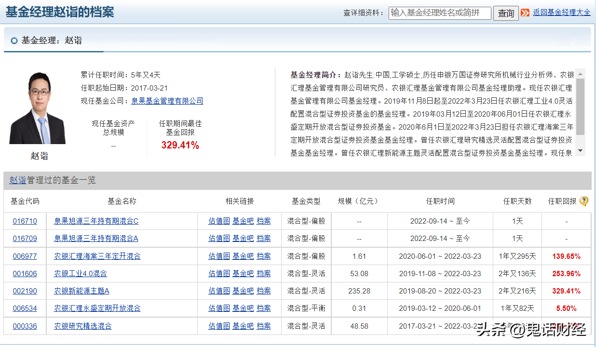Click the 329.41% best return figure under 任职期间最佳基金回报

tap(180, 145)
